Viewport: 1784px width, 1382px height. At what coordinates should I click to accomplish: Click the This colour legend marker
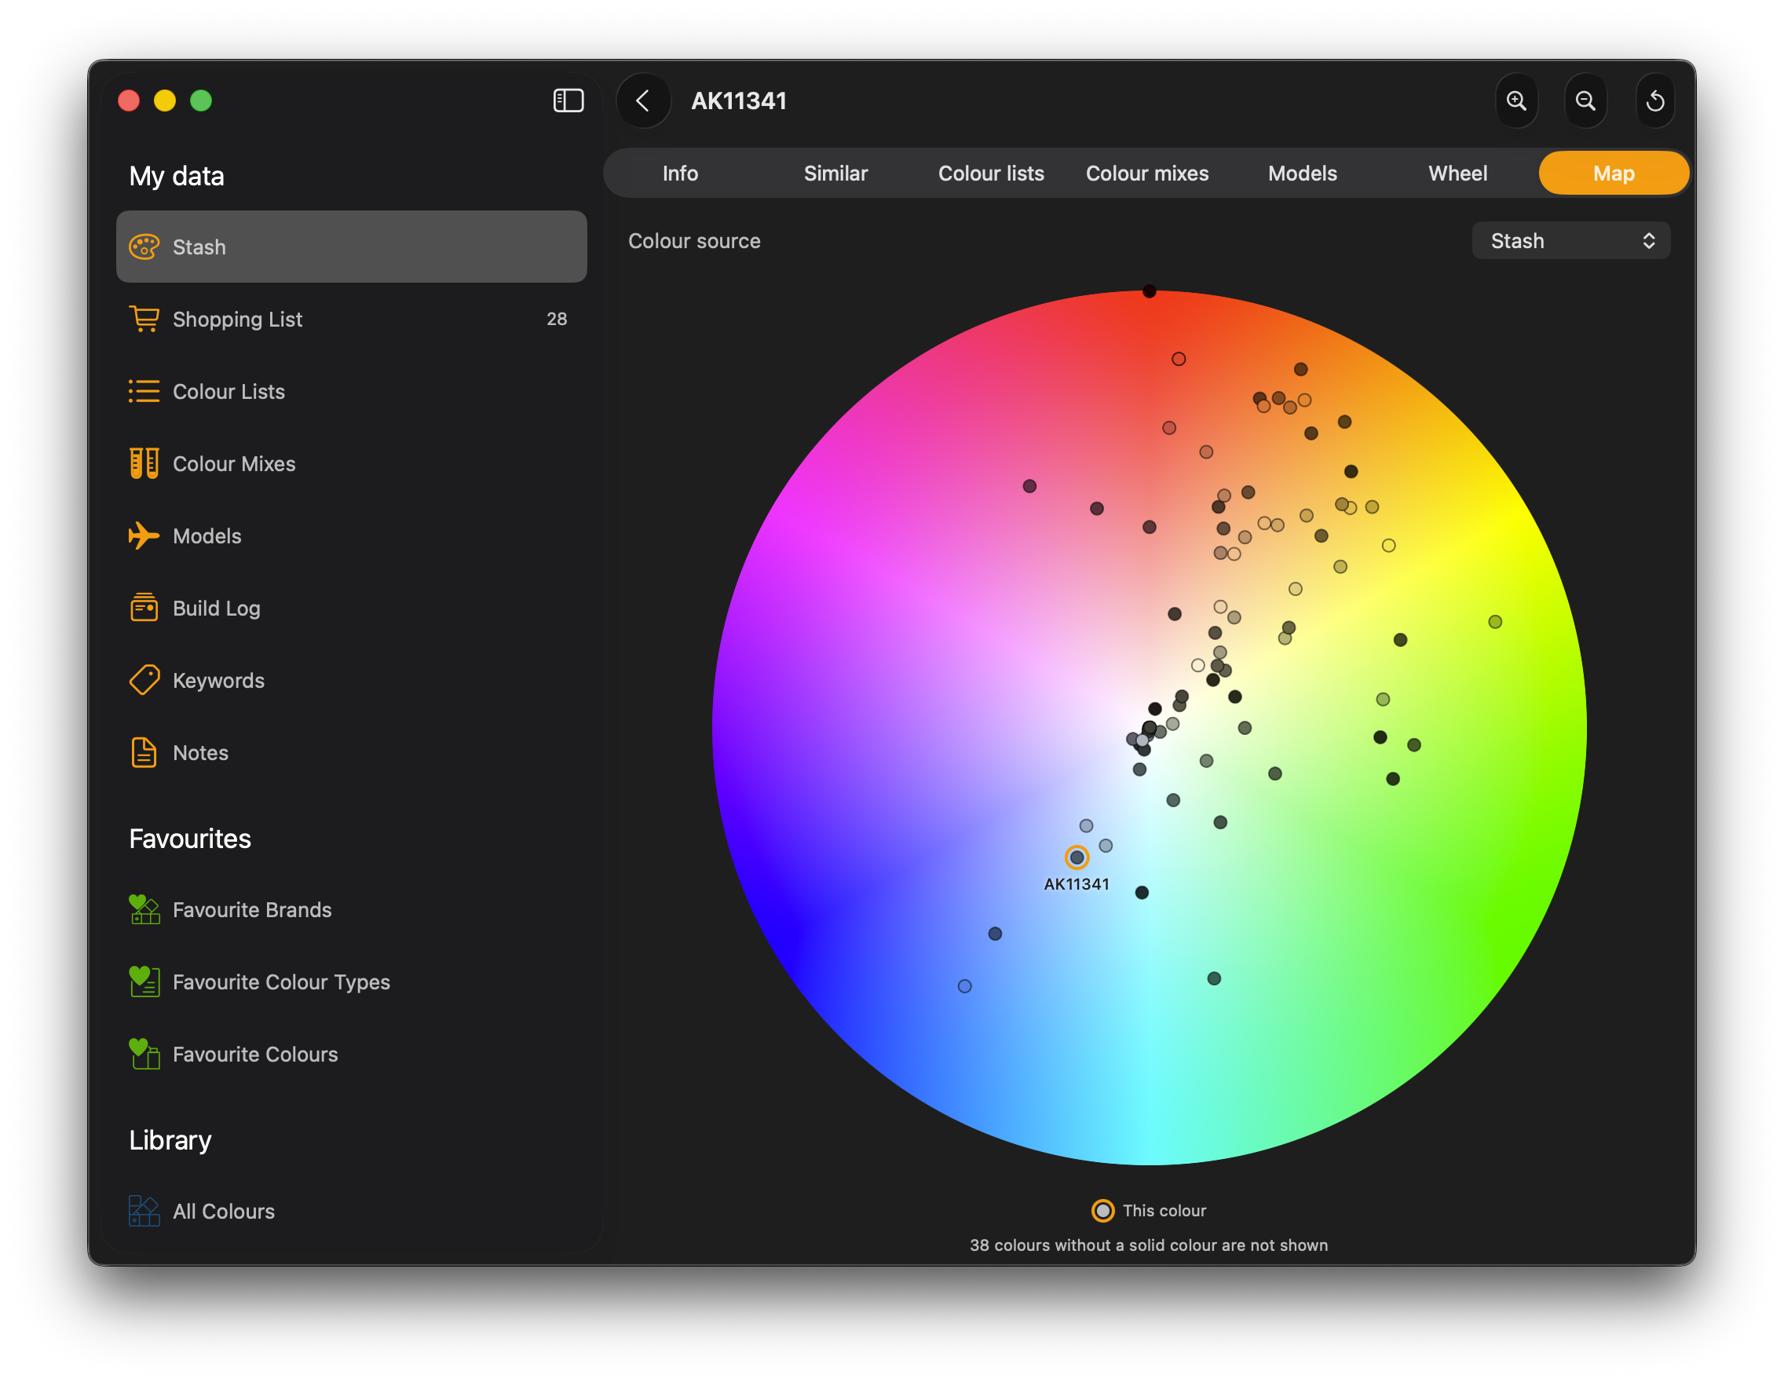pyautogui.click(x=1102, y=1211)
